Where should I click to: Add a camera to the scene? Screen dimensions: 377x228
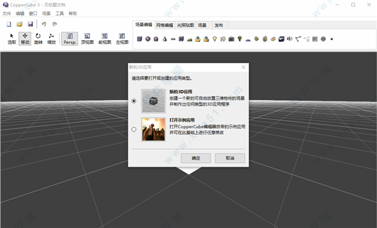[x=231, y=39]
